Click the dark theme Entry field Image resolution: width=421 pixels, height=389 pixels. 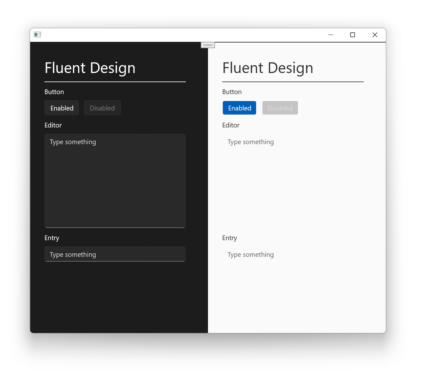click(115, 254)
